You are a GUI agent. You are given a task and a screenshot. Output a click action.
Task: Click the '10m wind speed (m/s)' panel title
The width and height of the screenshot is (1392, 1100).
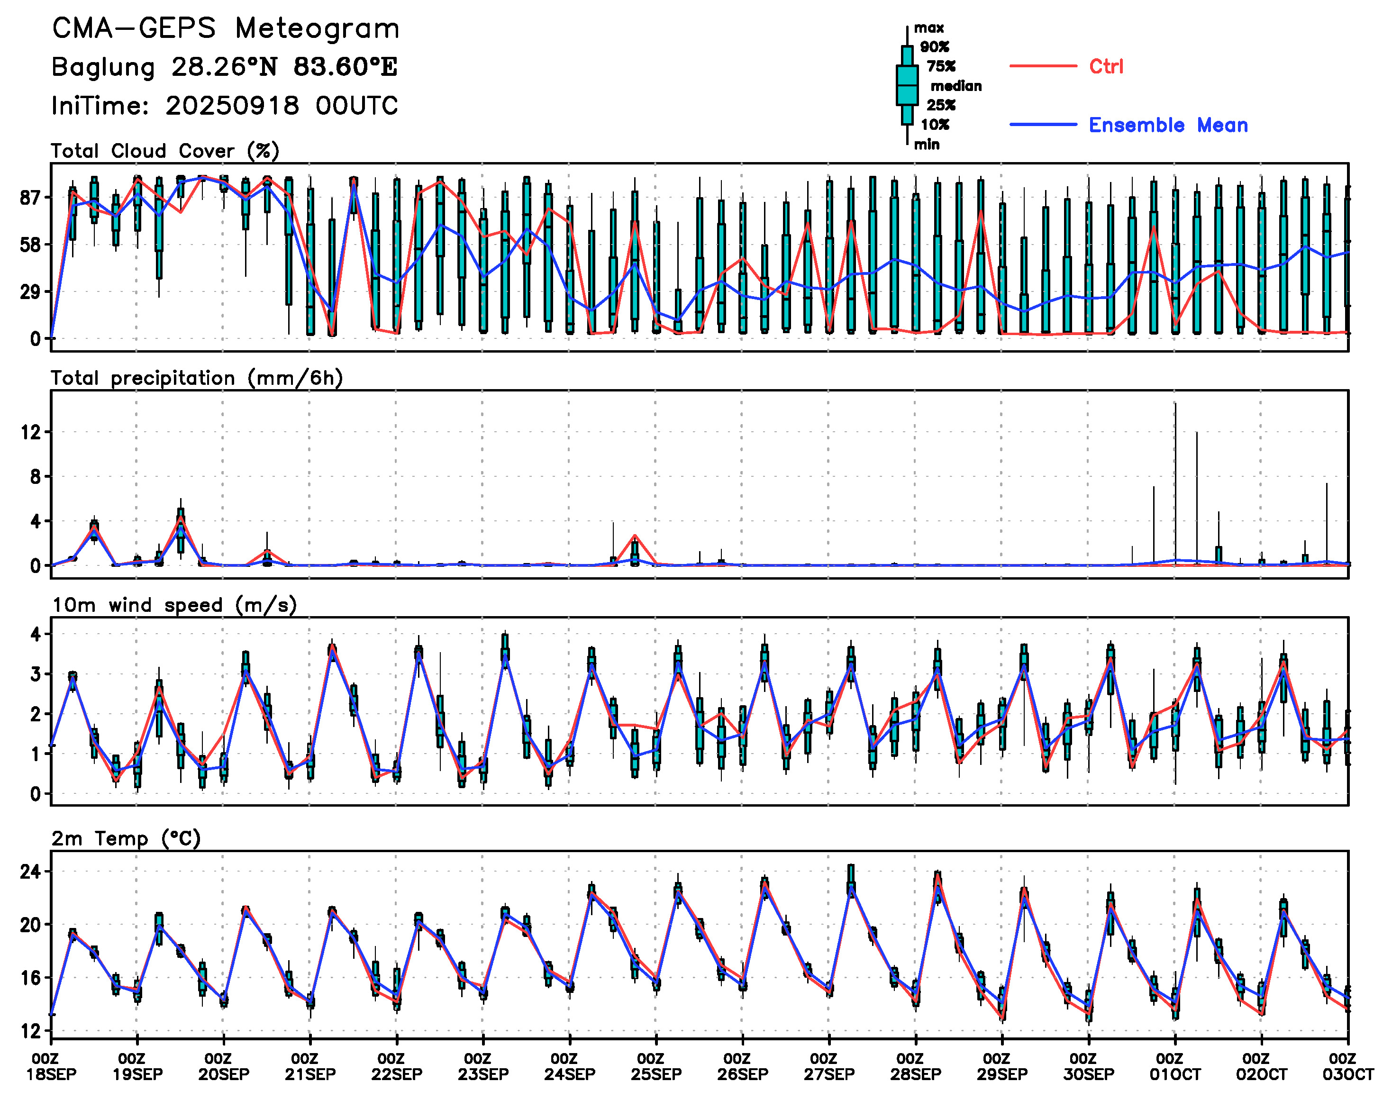coord(174,605)
